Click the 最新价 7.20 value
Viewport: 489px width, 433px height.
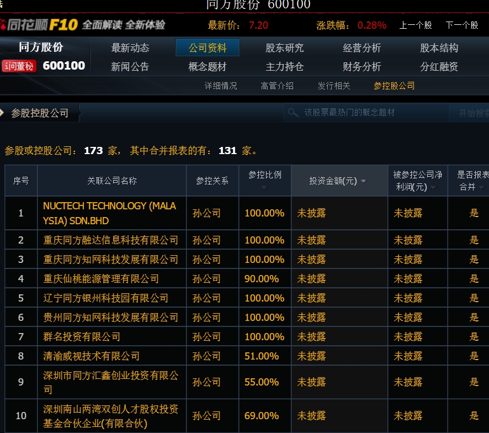(258, 25)
